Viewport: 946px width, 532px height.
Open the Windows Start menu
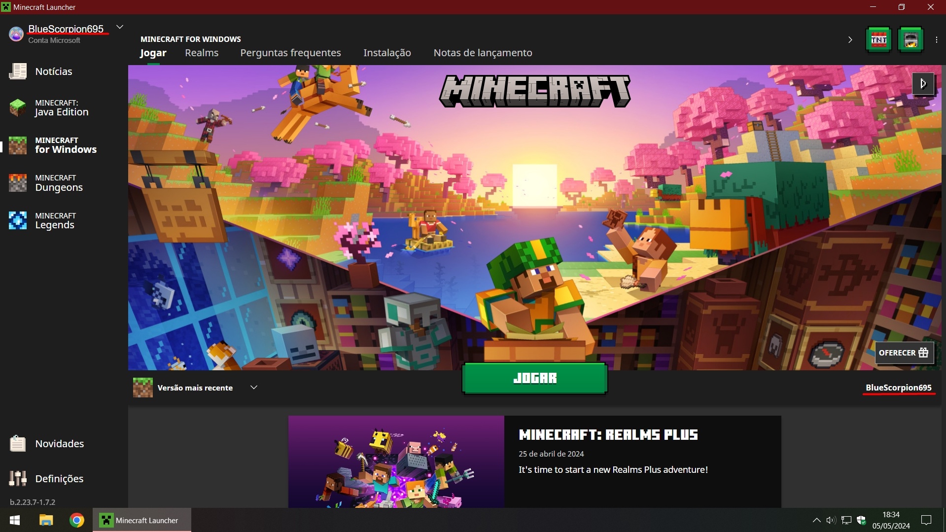[x=15, y=520]
